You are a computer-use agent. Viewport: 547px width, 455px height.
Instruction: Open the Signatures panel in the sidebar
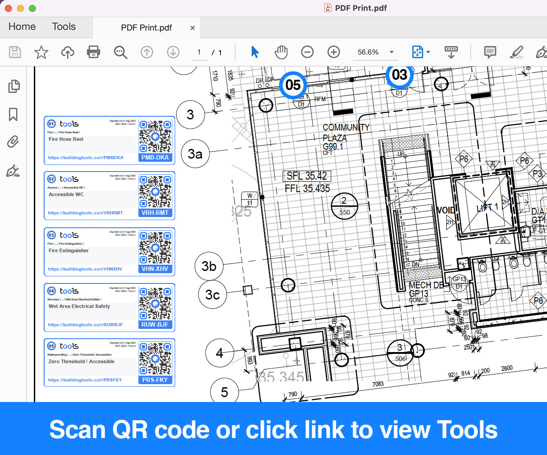[x=14, y=171]
